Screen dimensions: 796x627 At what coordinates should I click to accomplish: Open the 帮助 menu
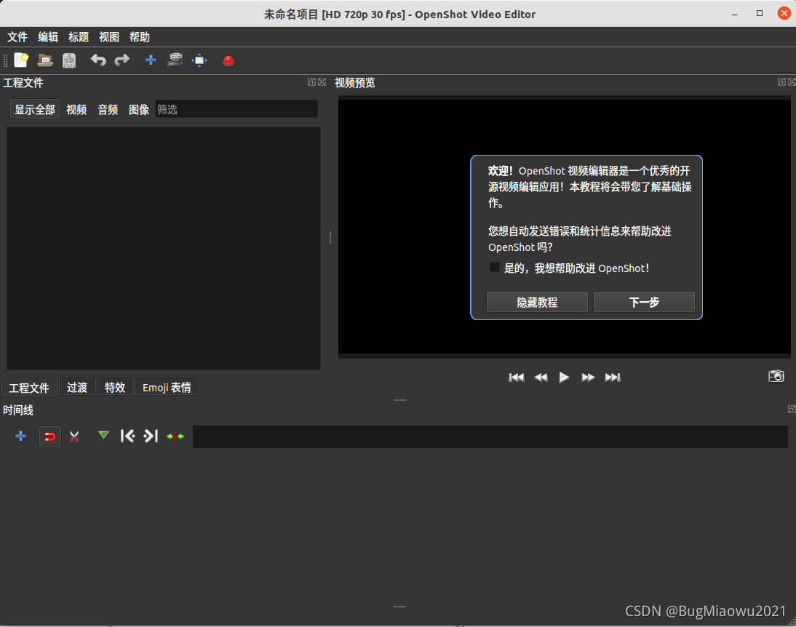point(139,37)
